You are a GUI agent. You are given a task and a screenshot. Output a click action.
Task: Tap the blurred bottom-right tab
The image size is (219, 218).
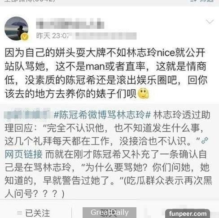pos(188,213)
